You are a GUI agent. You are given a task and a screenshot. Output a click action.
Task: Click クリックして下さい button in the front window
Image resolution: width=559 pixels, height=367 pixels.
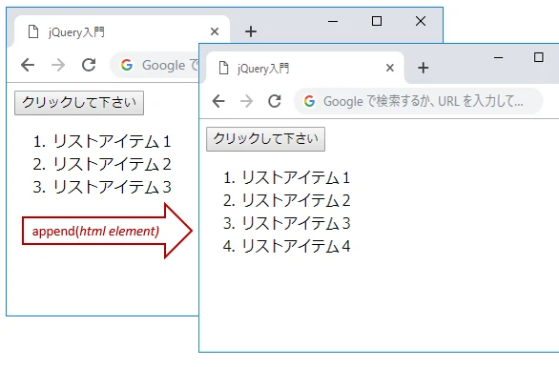pos(265,139)
